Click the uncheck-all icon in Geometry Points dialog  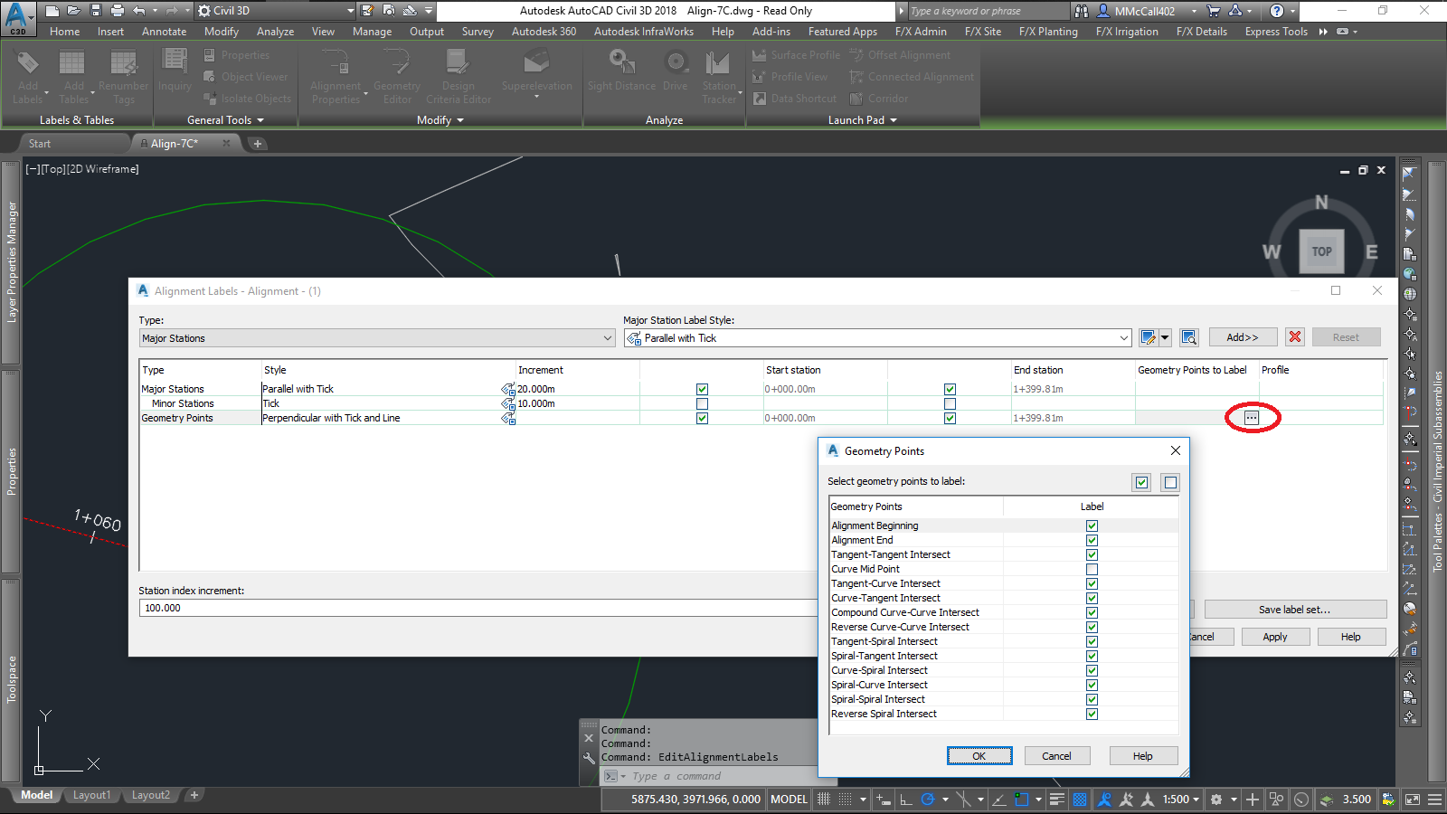tap(1171, 482)
